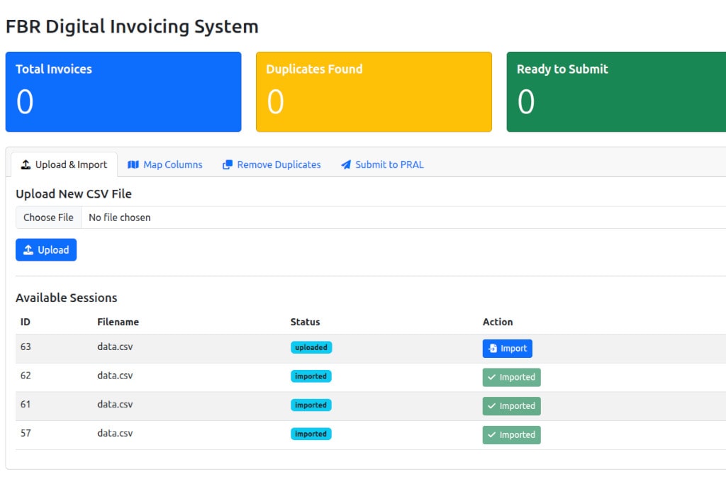The image size is (726, 484).
Task: Click the 'No file chosen' file input field
Action: point(119,218)
